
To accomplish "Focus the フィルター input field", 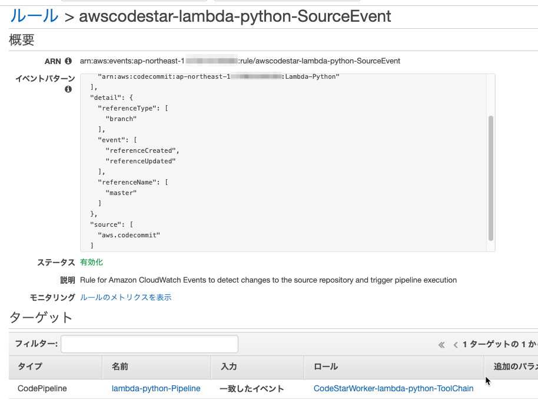I will coord(150,344).
